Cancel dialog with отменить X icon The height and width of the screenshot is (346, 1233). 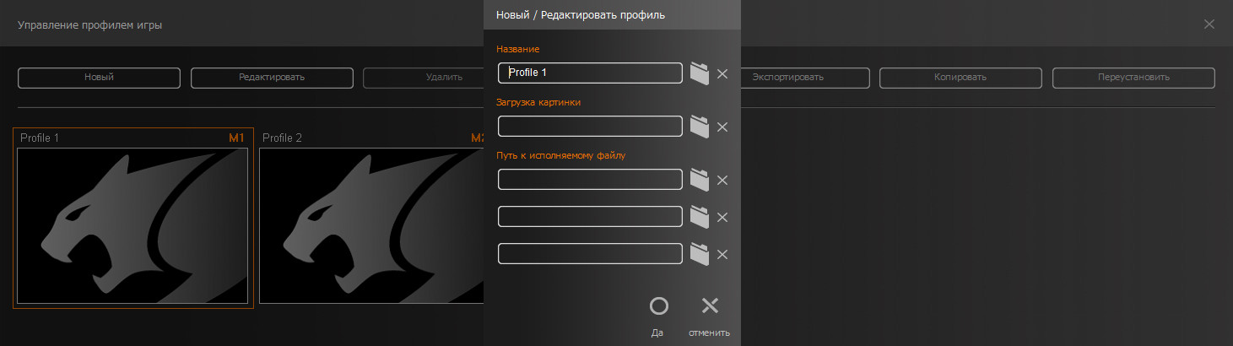(x=710, y=305)
